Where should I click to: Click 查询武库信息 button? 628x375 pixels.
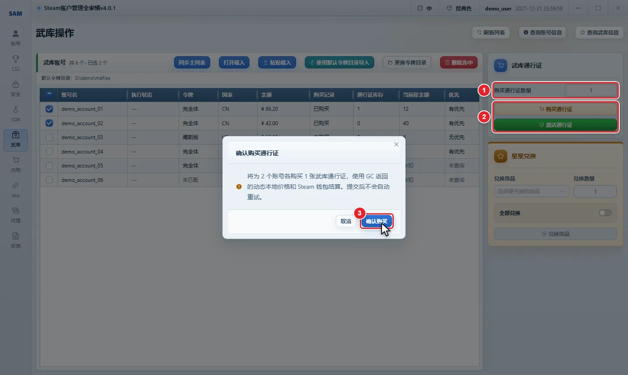pyautogui.click(x=600, y=32)
